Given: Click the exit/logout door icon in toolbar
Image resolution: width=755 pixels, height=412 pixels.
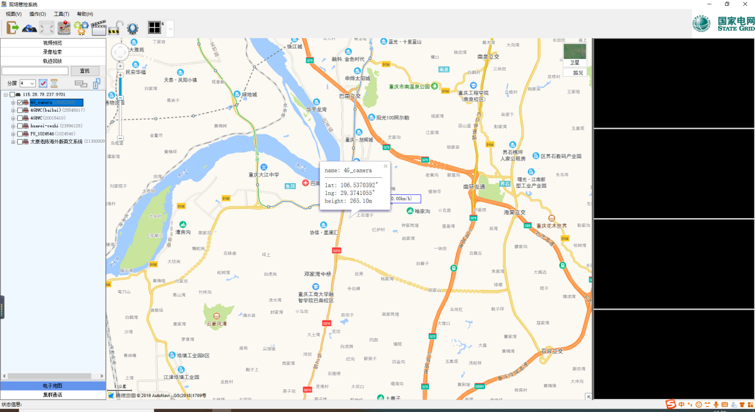Looking at the screenshot, I should [12, 27].
